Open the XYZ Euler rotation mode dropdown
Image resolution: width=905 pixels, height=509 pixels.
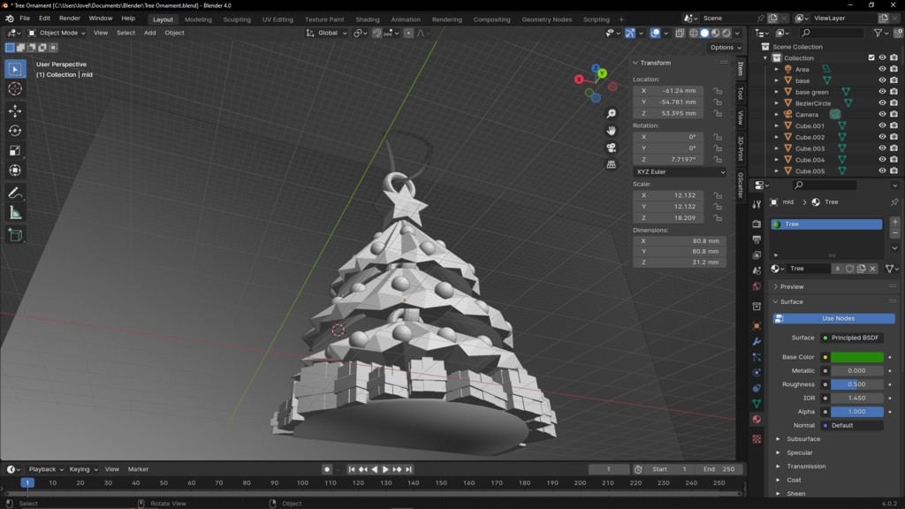tap(678, 171)
